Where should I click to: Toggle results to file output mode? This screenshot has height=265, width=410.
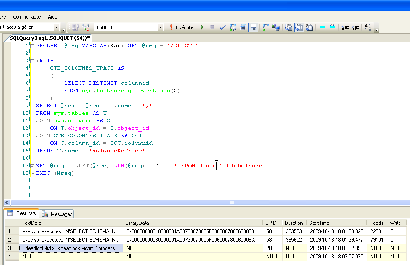pos(310,27)
